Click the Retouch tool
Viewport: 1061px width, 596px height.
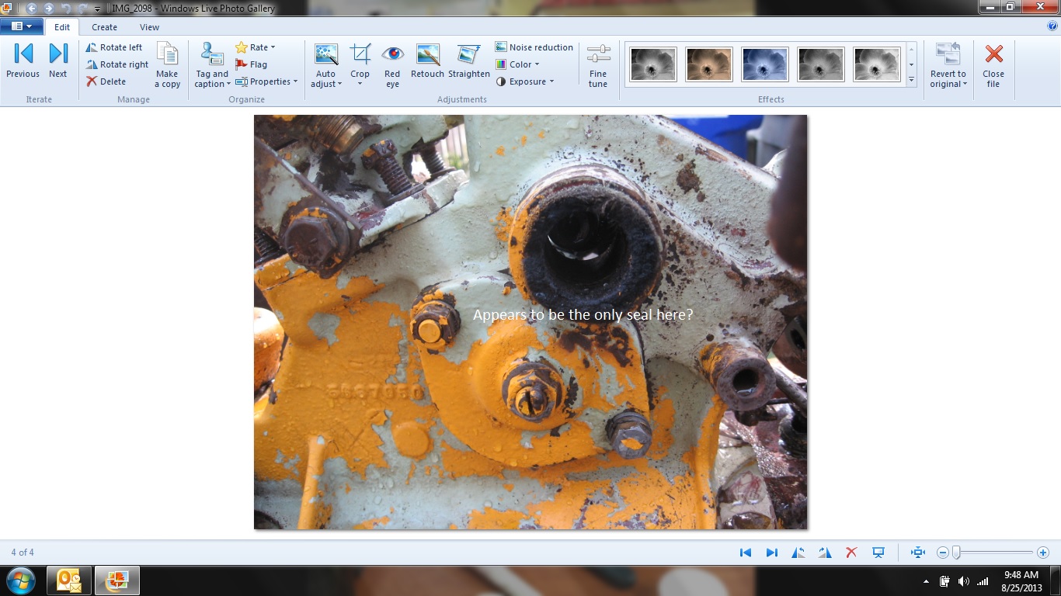pyautogui.click(x=427, y=63)
